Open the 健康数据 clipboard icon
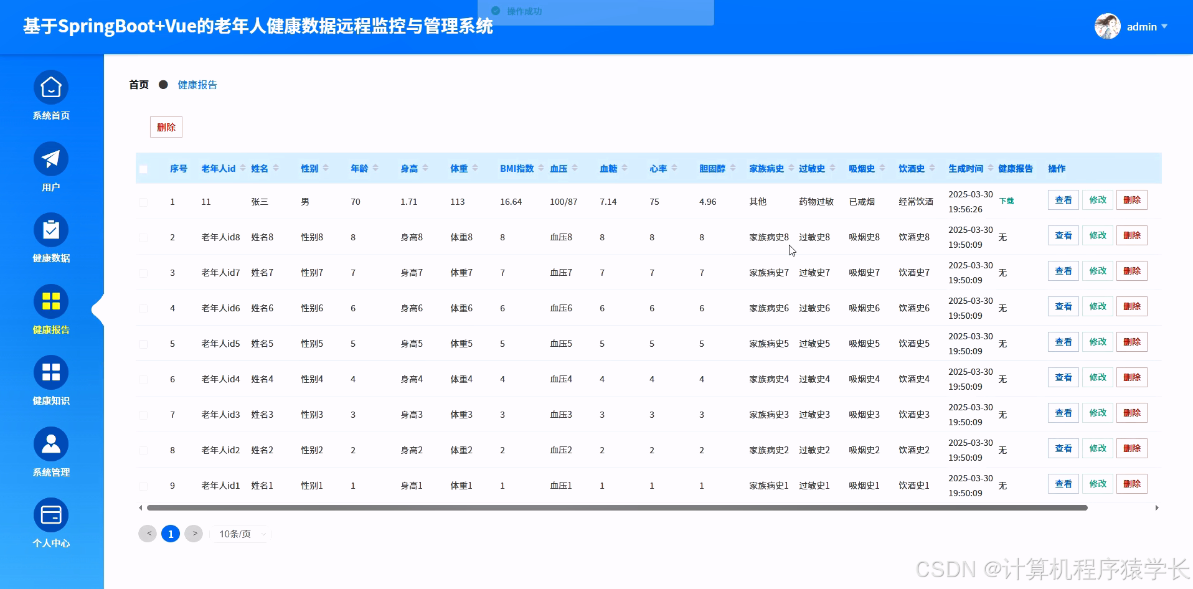Image resolution: width=1193 pixels, height=589 pixels. (51, 230)
